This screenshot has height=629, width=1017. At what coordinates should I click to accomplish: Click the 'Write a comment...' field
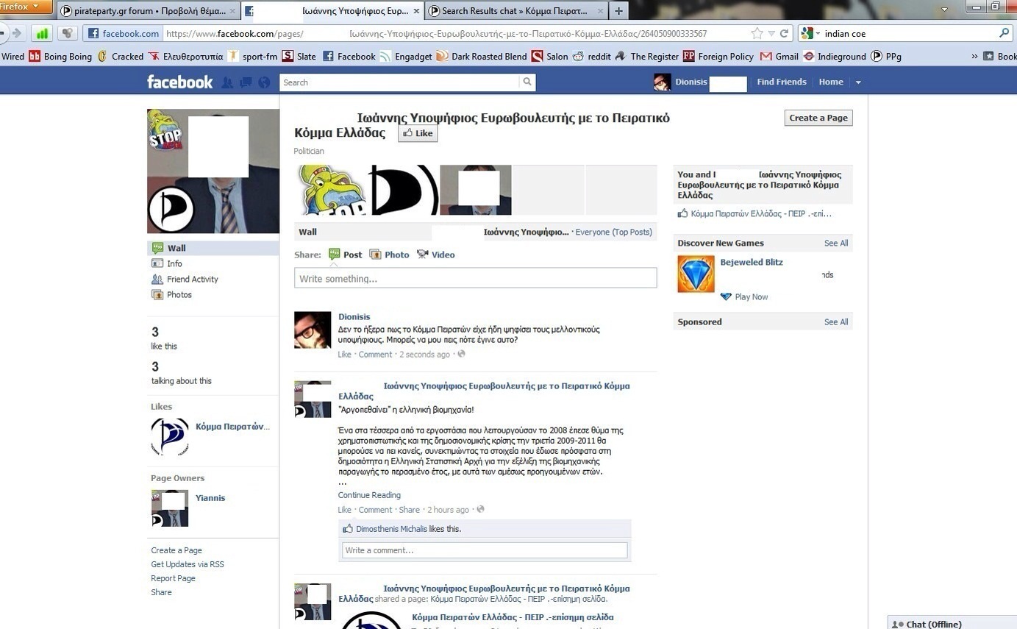[x=485, y=550]
